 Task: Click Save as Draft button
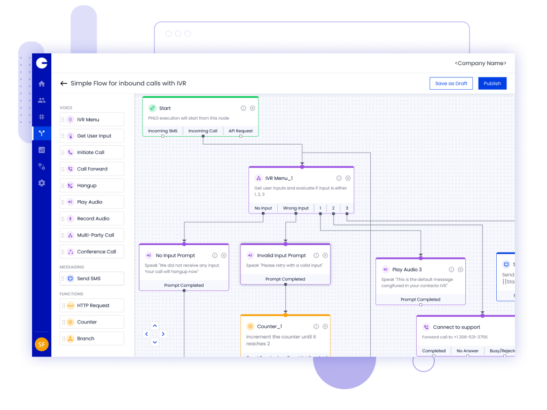451,83
